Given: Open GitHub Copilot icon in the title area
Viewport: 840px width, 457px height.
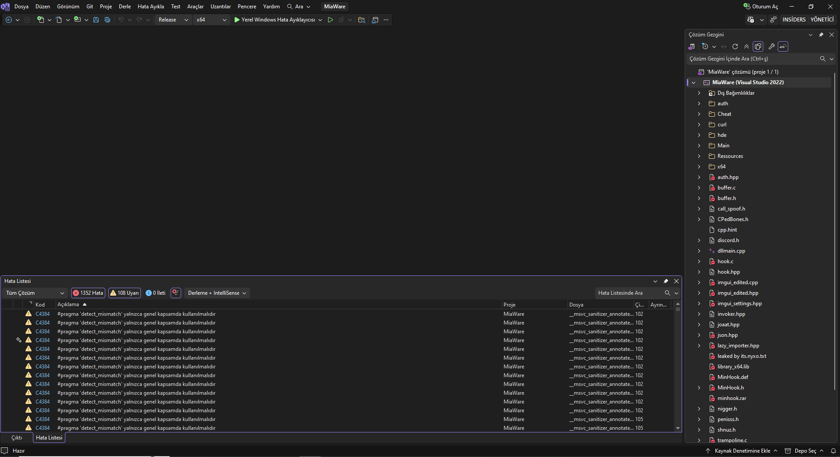Looking at the screenshot, I should coord(751,20).
